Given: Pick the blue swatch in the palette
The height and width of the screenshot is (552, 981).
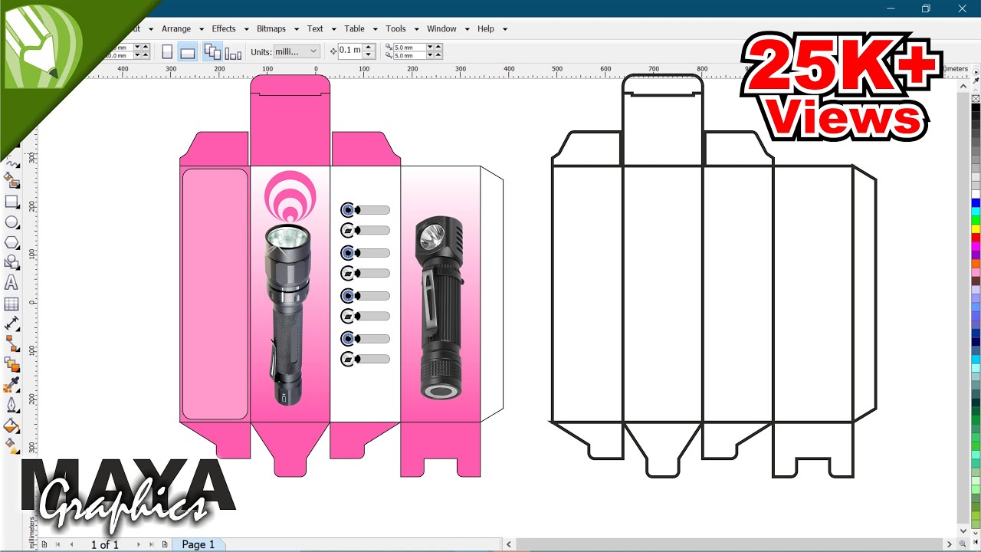Looking at the screenshot, I should [976, 202].
